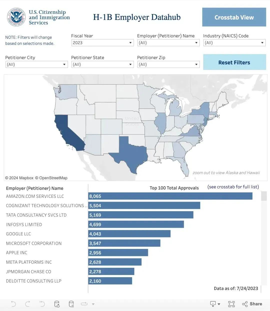Open the Petitioner Zip dropdown
Viewport: 270px width, 311px height.
(168, 64)
